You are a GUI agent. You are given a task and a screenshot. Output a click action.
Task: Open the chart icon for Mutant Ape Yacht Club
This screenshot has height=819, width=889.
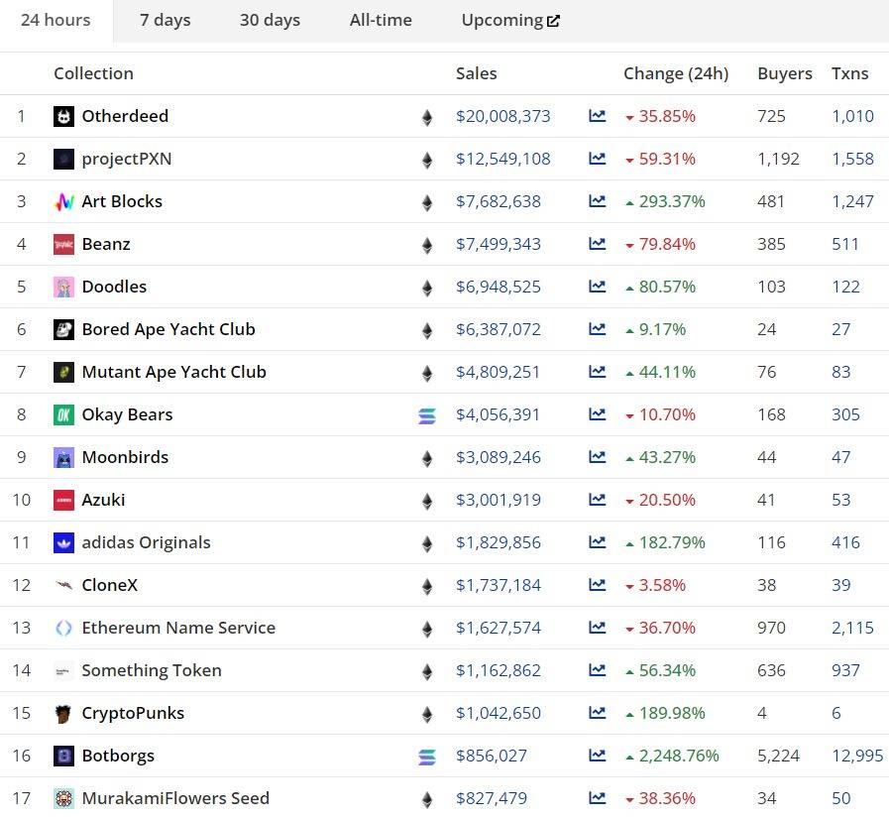597,372
